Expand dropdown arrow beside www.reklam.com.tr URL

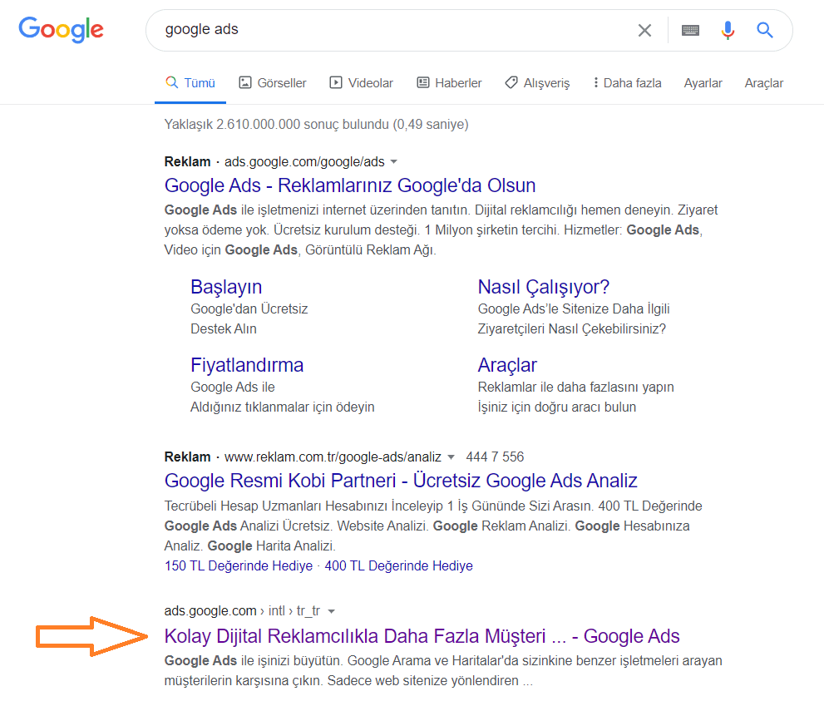click(x=451, y=457)
